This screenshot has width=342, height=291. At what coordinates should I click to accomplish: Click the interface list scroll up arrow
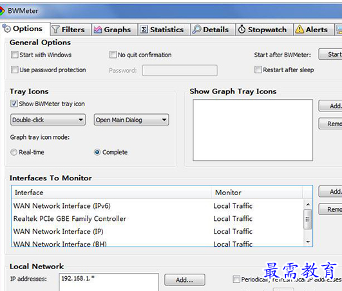tap(308, 205)
